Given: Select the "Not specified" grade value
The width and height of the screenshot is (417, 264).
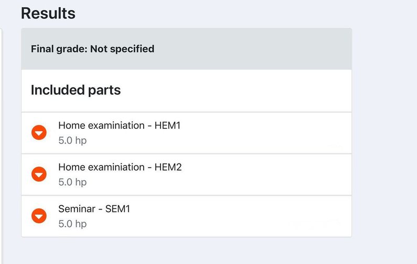Looking at the screenshot, I should pyautogui.click(x=122, y=49).
